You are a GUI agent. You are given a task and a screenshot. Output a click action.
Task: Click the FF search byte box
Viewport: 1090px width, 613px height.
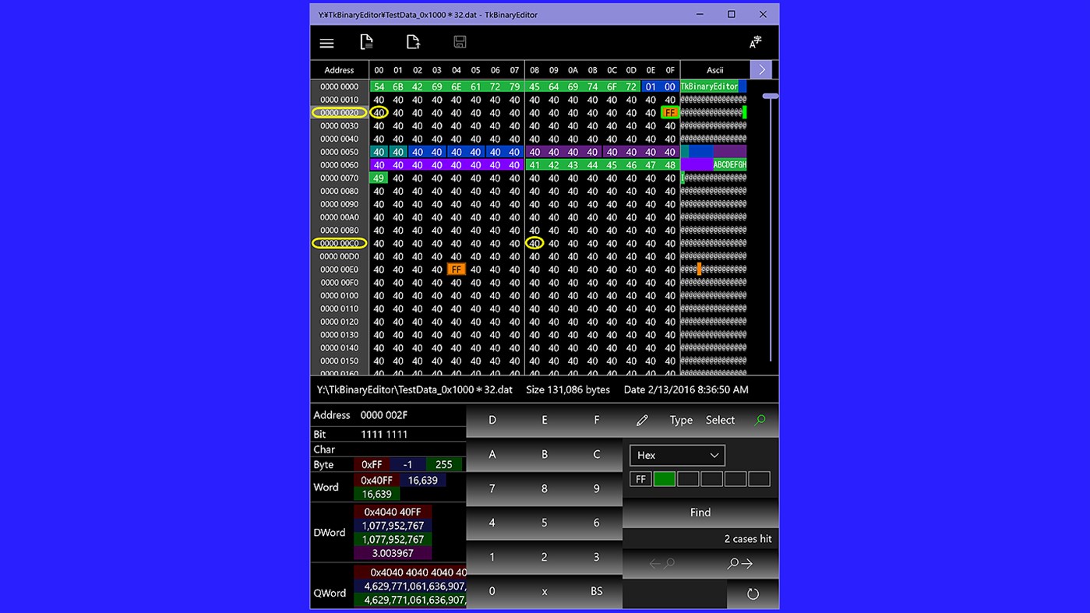coord(640,478)
